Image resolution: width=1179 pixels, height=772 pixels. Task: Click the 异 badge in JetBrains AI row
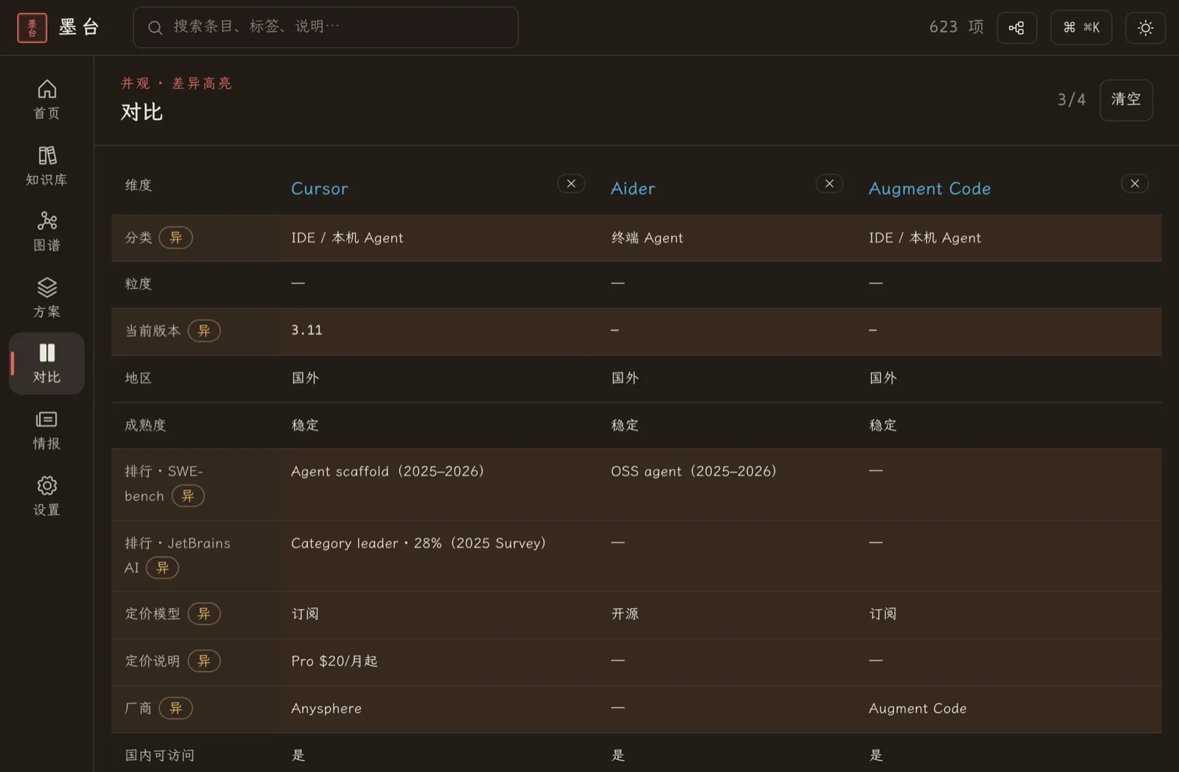pyautogui.click(x=162, y=567)
